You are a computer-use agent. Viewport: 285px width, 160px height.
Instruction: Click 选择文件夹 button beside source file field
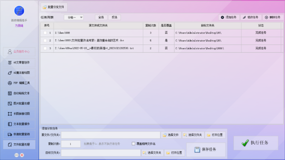193,135
